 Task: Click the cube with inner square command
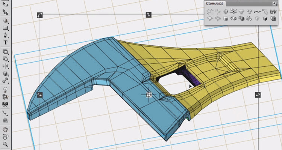273,18
